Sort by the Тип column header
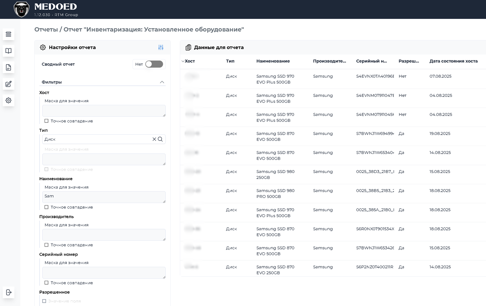This screenshot has width=486, height=306. (230, 61)
